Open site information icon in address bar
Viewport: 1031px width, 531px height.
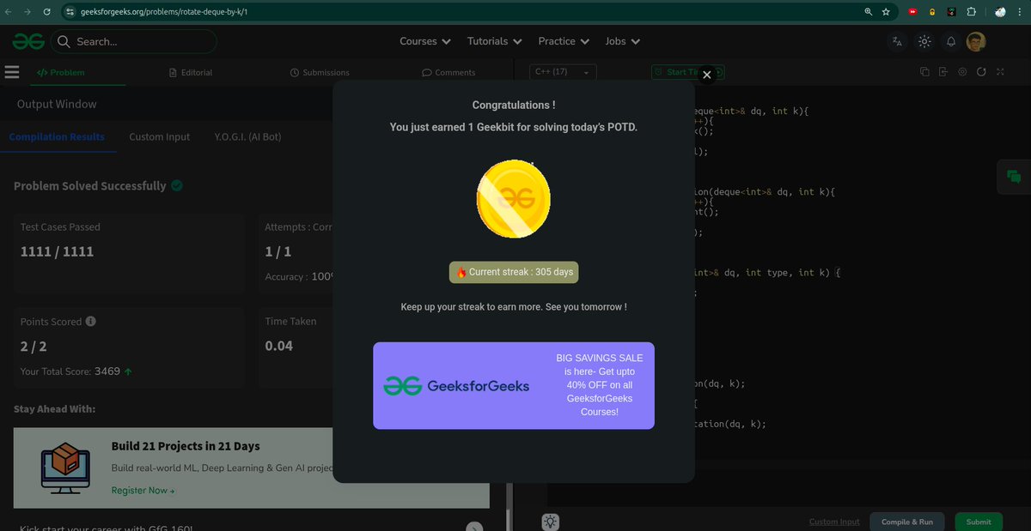tap(70, 12)
